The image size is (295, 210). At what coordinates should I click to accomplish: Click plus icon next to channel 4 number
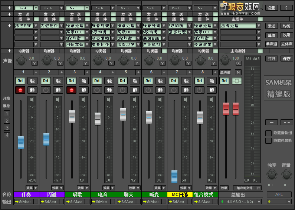click(113, 72)
